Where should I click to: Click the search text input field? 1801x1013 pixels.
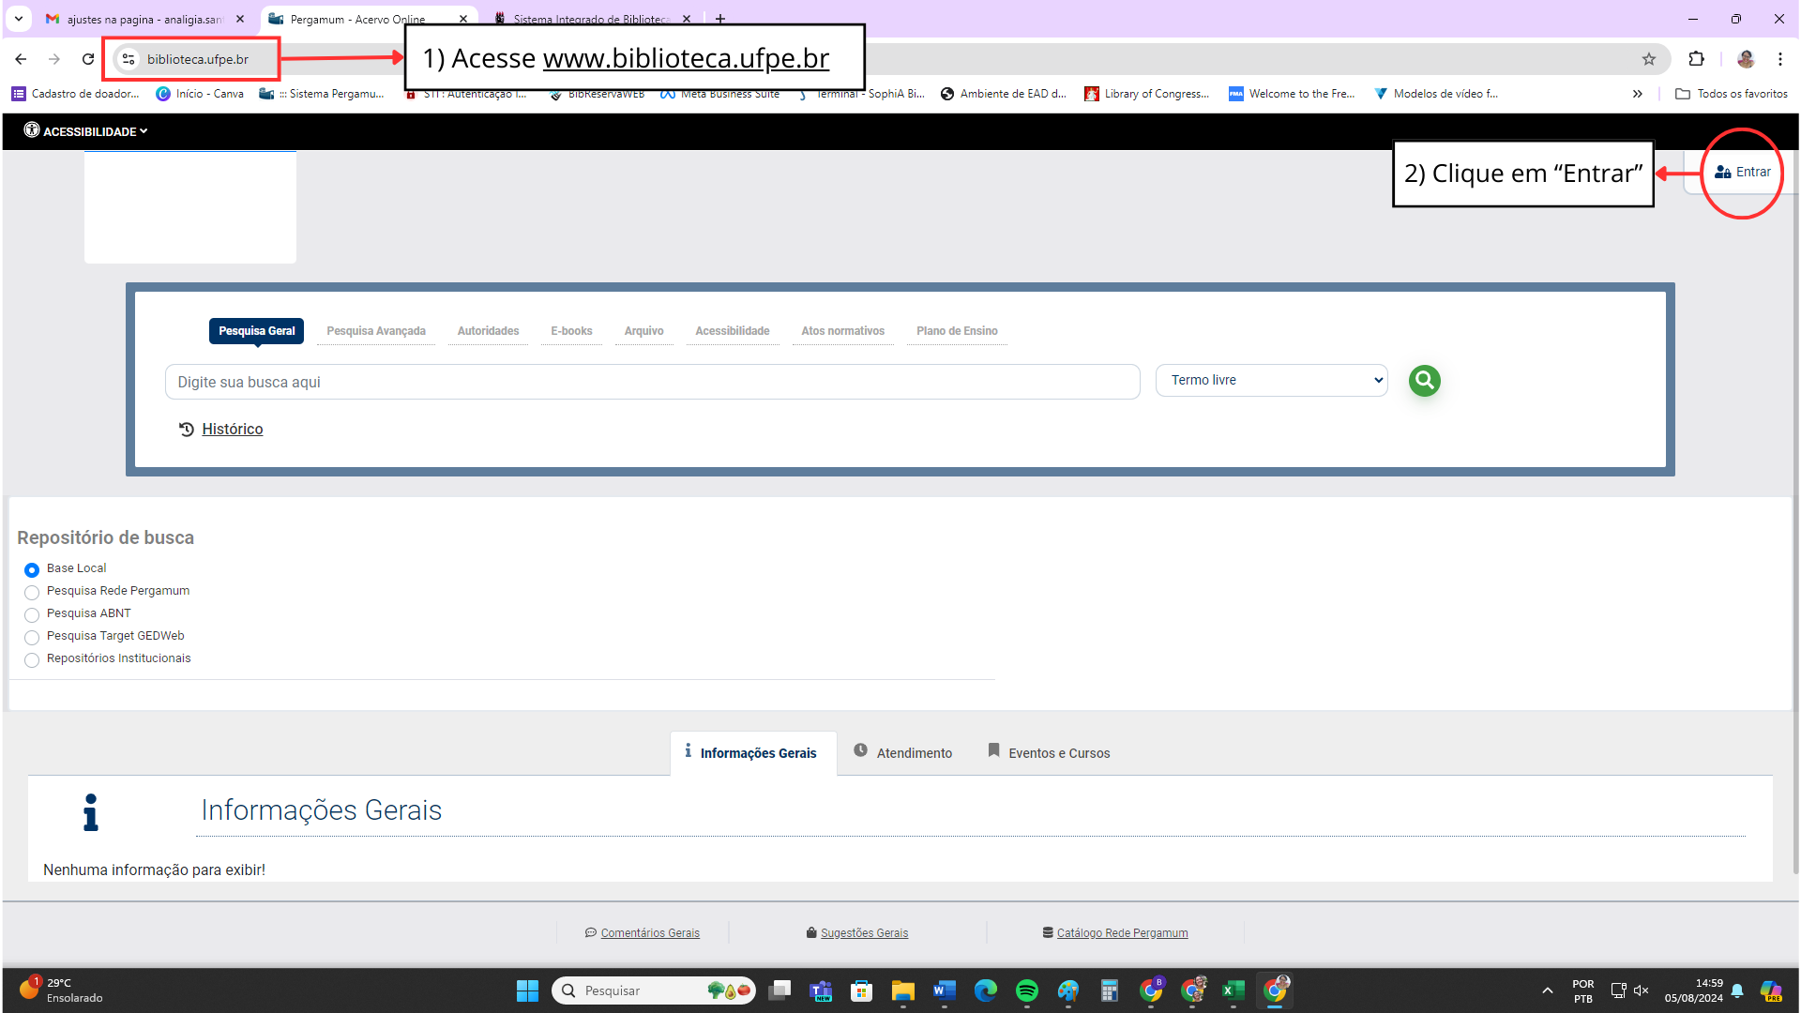pos(652,382)
